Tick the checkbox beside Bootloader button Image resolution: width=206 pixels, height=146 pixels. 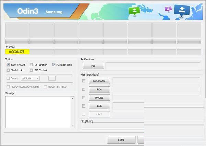pos(84,81)
